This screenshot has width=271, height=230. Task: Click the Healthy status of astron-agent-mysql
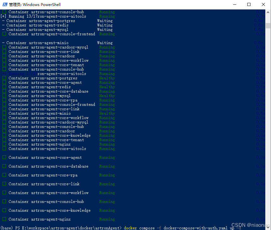pyautogui.click(x=107, y=96)
